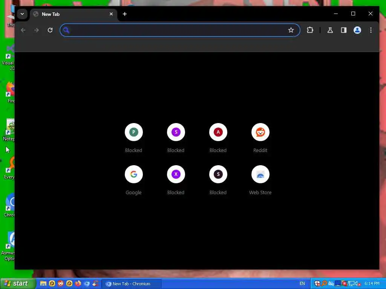Maximize the Chromium window

[x=353, y=14]
